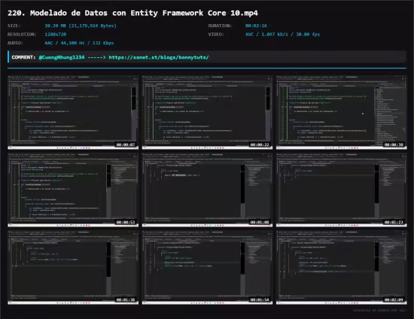Click the 00:02:09 timestamp badge

[x=394, y=299]
